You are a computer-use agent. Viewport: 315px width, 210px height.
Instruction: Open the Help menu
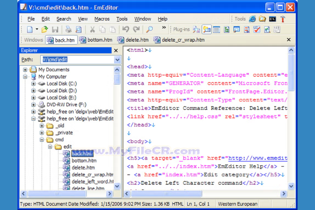(162, 19)
